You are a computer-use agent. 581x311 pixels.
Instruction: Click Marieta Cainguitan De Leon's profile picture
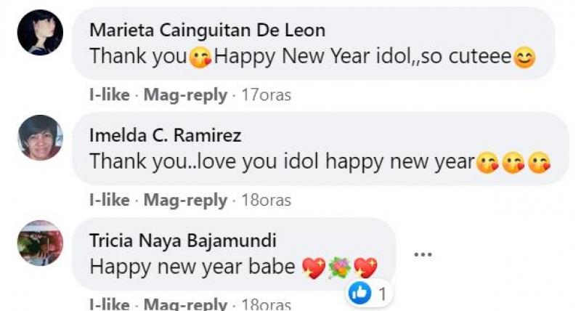[40, 33]
